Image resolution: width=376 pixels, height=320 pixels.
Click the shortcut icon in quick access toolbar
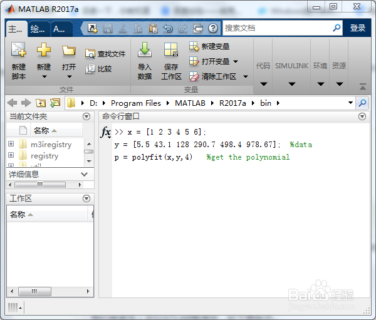pyautogui.click(x=92, y=28)
